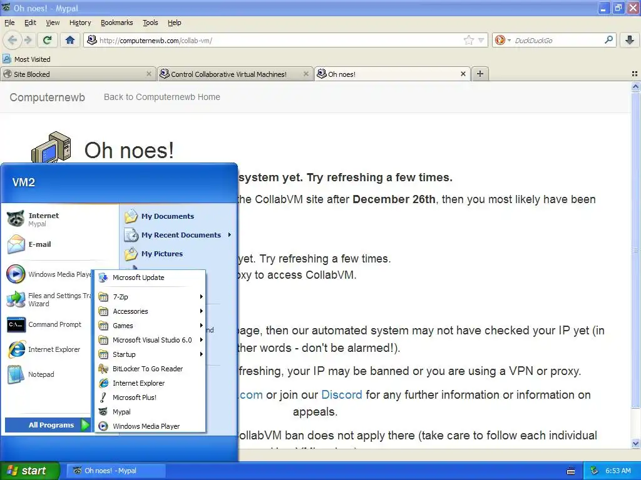Expand Microsoft Visual Studio 6.0 folder
Image resolution: width=641 pixels, height=480 pixels.
(x=150, y=339)
